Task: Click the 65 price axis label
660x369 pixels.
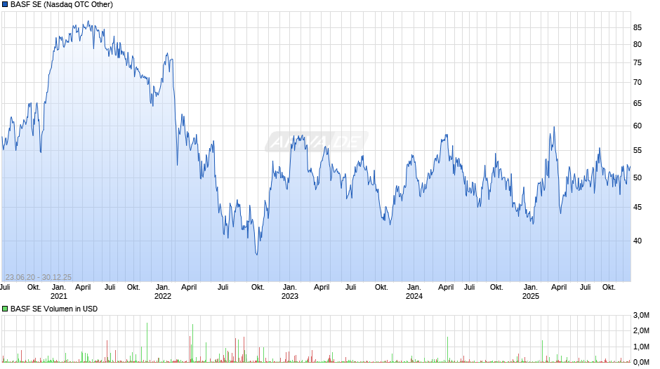Action: 638,104
